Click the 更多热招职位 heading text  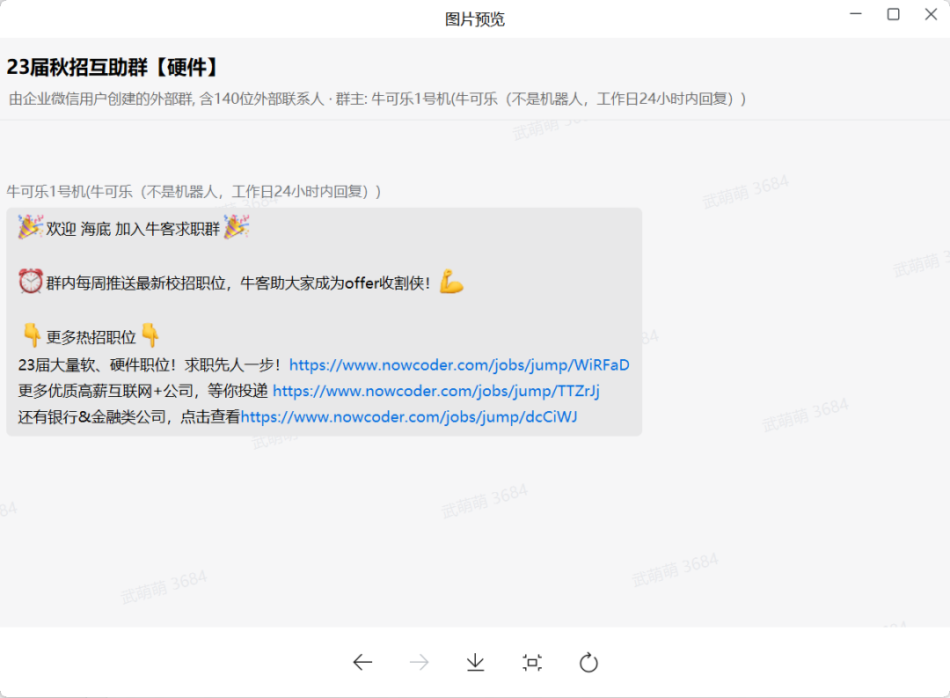(91, 337)
